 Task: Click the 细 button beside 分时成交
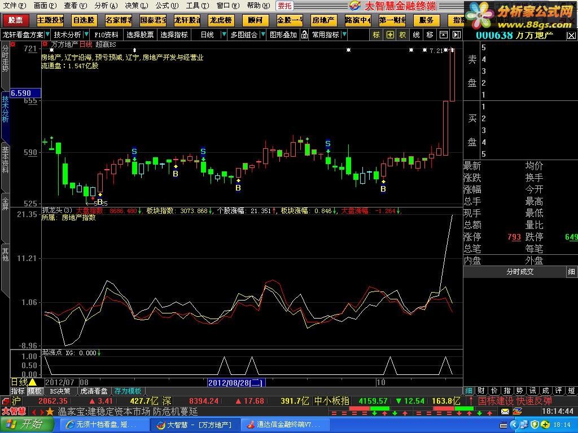[571, 272]
